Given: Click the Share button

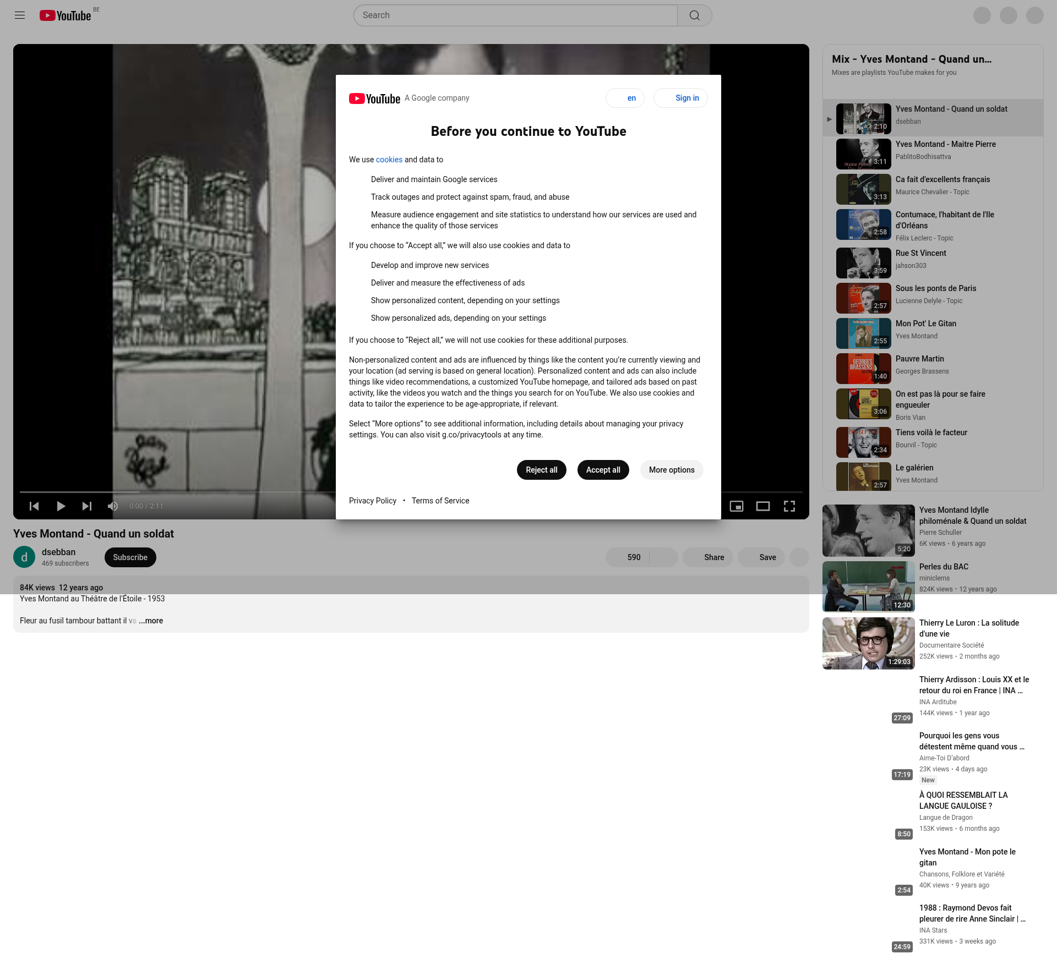Looking at the screenshot, I should (708, 557).
